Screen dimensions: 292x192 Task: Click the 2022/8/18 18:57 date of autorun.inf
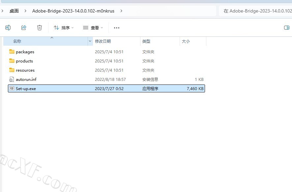pyautogui.click(x=110, y=80)
